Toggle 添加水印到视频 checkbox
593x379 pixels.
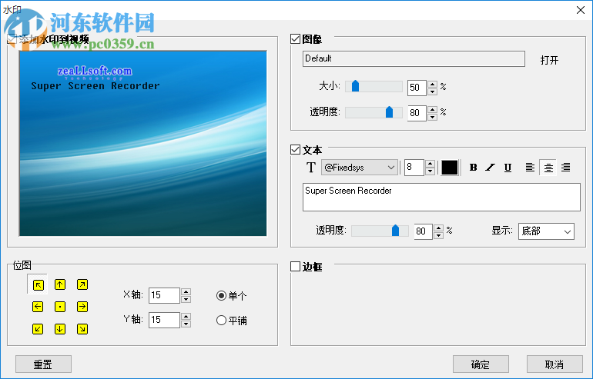(12, 38)
